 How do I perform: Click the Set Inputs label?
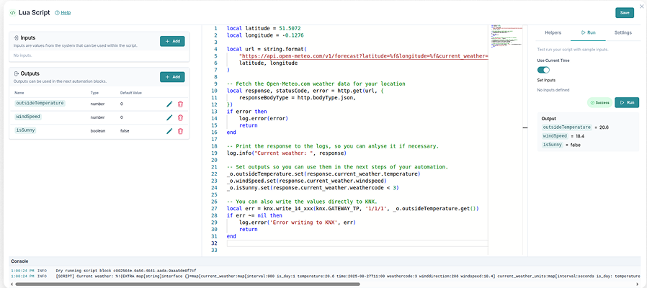point(546,80)
